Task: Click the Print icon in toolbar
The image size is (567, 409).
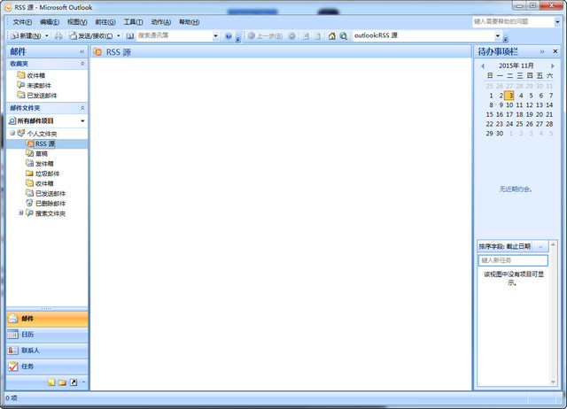Action: [x=58, y=35]
